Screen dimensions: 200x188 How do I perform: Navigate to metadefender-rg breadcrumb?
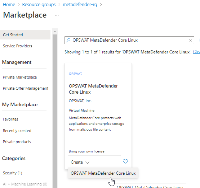click(80, 5)
